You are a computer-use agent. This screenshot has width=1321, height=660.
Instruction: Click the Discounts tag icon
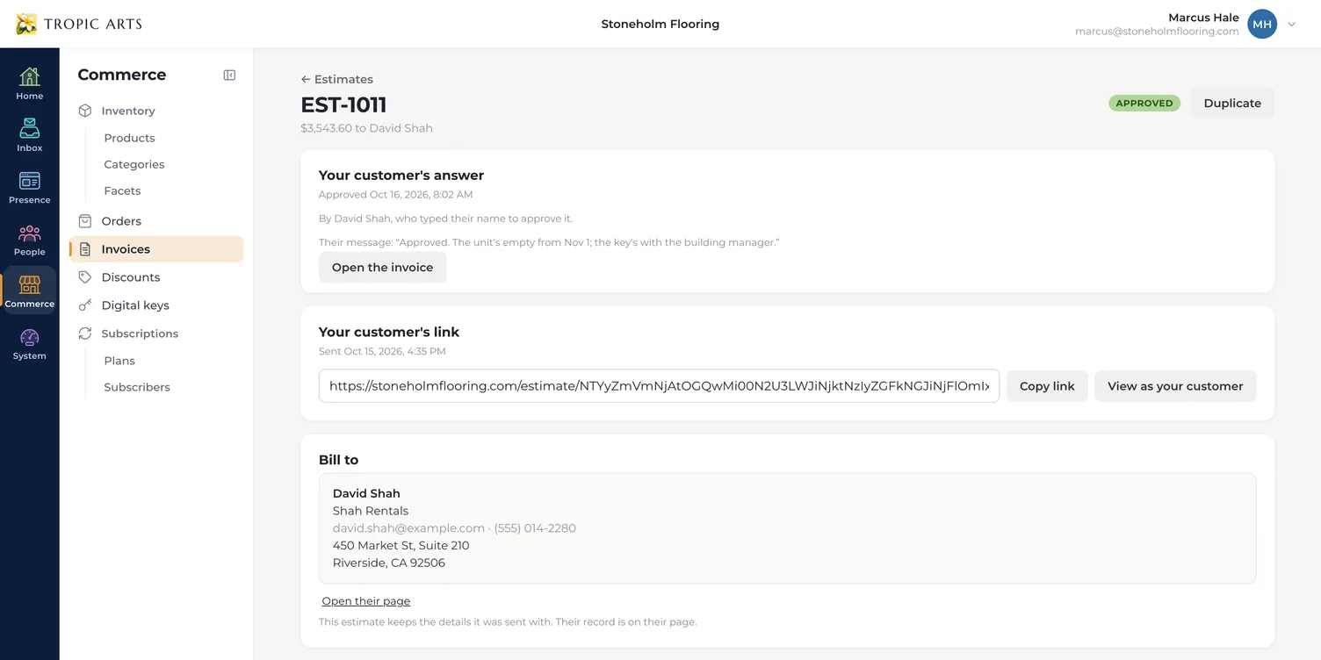[x=85, y=277]
